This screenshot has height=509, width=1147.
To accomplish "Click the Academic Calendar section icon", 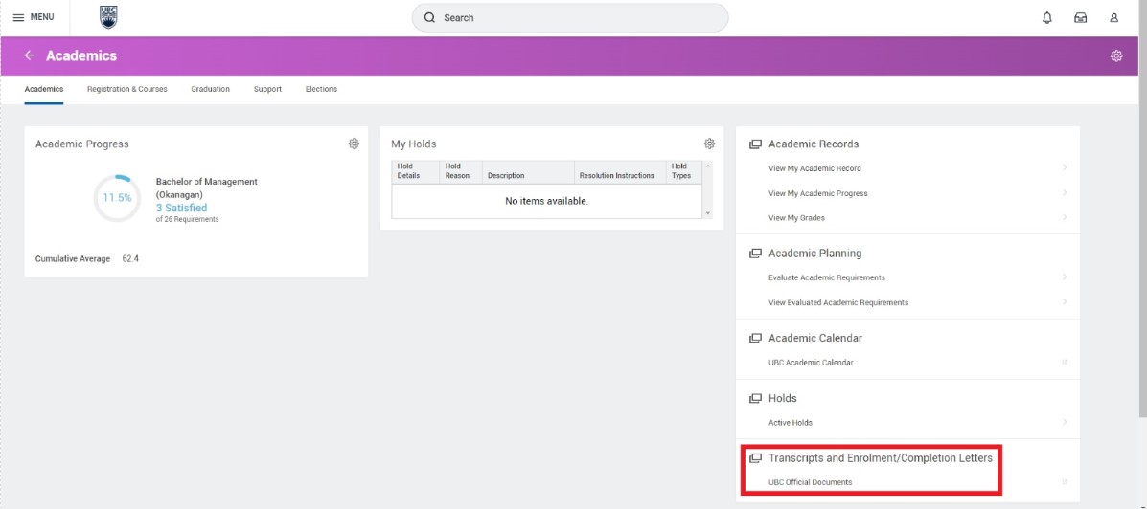I will [756, 338].
